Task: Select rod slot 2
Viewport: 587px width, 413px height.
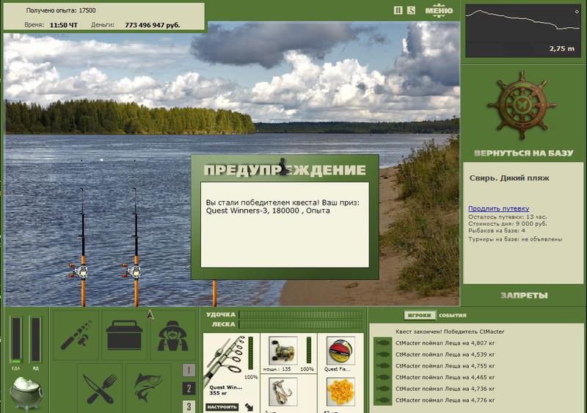Action: coord(189,389)
